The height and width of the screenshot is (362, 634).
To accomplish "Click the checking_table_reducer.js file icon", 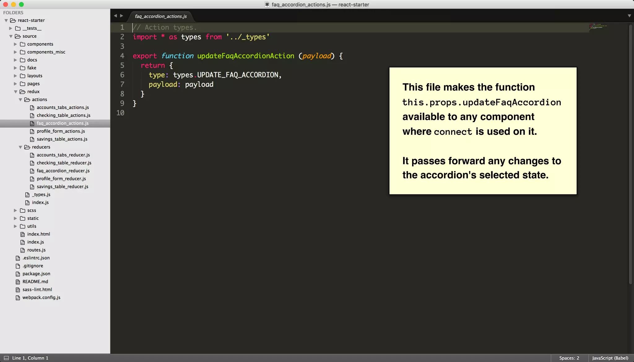I will point(32,163).
